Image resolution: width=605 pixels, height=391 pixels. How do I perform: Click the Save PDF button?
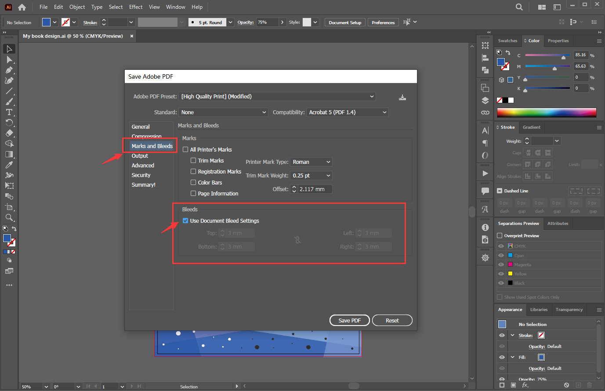tap(350, 320)
